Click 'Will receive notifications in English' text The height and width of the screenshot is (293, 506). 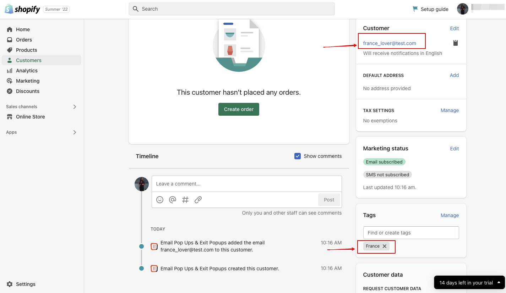pyautogui.click(x=402, y=53)
